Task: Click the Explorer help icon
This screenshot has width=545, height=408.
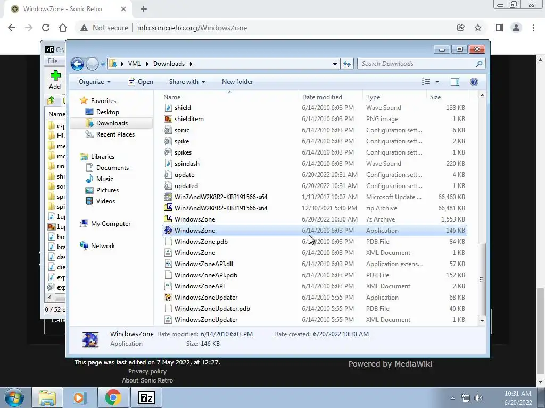Action: 474,82
